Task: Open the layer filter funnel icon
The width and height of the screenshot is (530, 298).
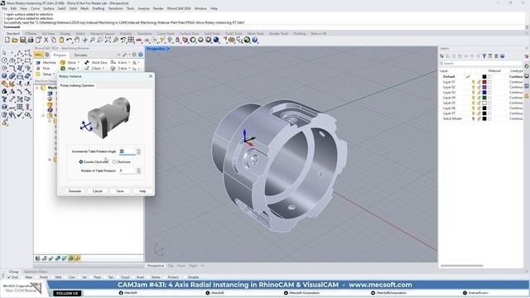Action: [x=484, y=56]
